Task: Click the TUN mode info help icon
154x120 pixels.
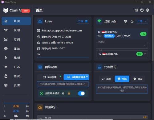Action: coord(84,84)
